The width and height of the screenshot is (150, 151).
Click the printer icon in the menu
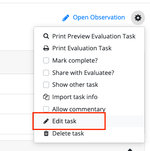tap(46, 48)
